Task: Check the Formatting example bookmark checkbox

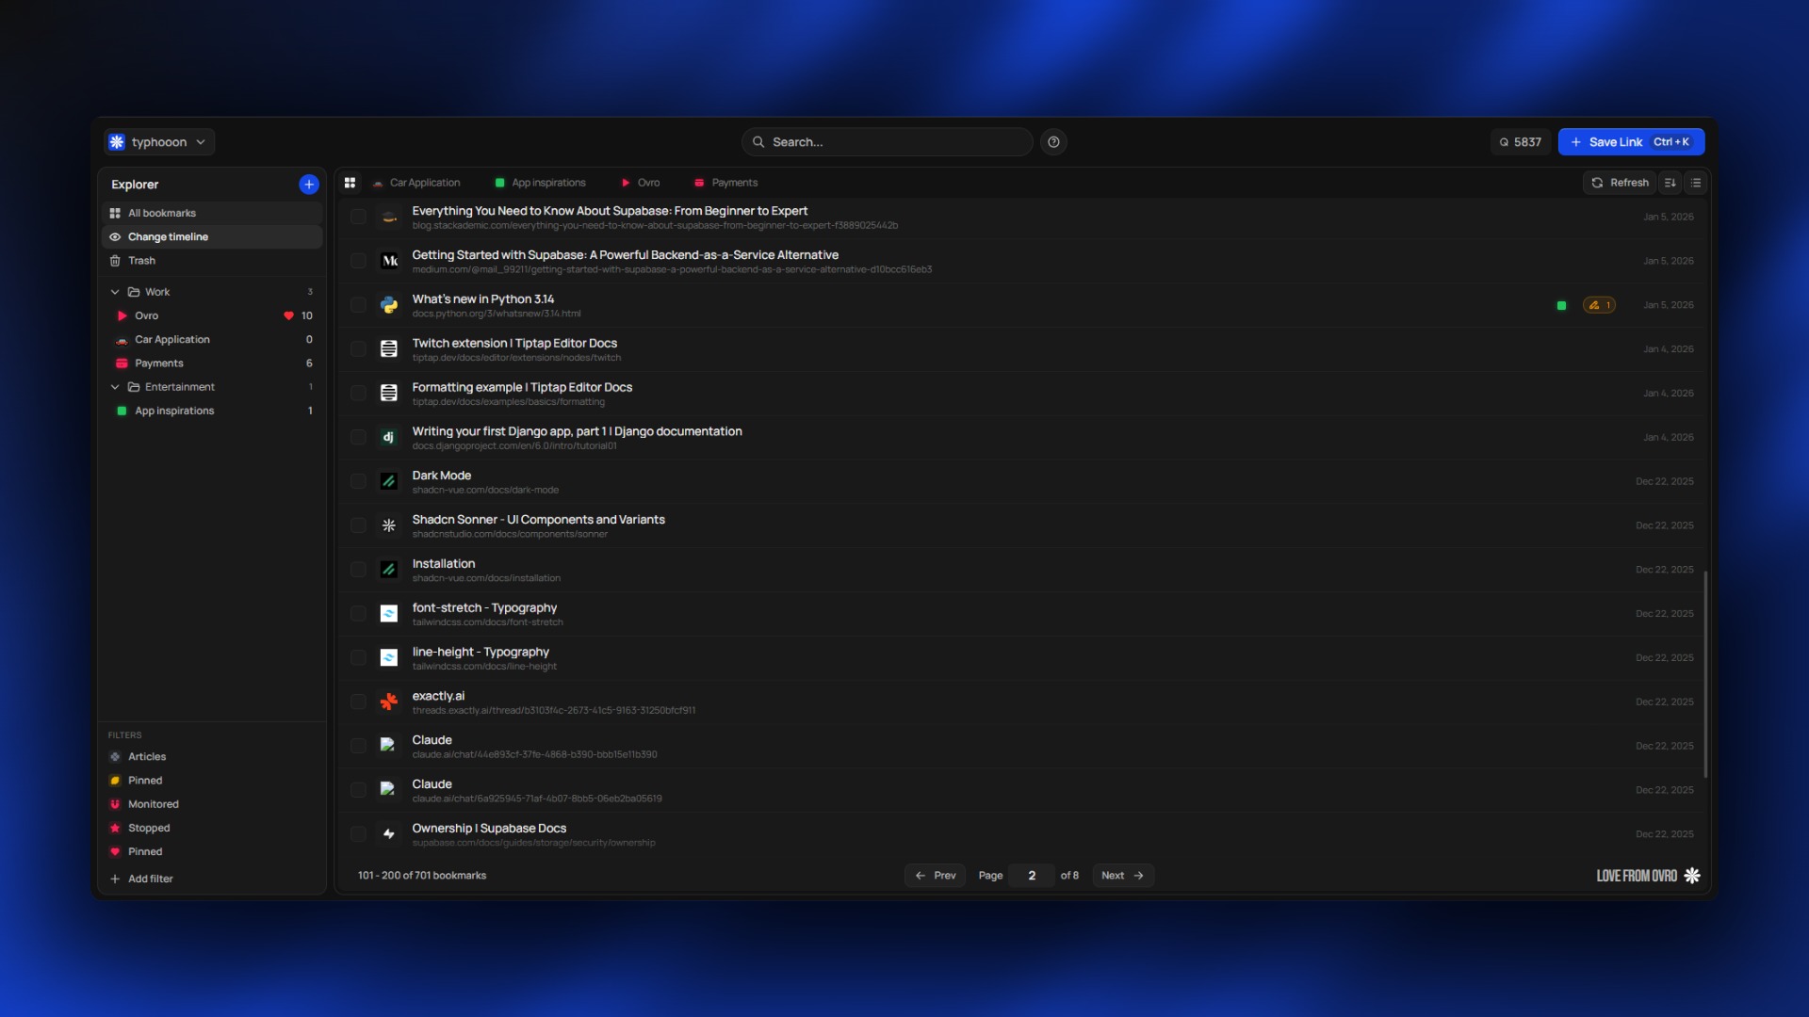Action: pos(358,394)
